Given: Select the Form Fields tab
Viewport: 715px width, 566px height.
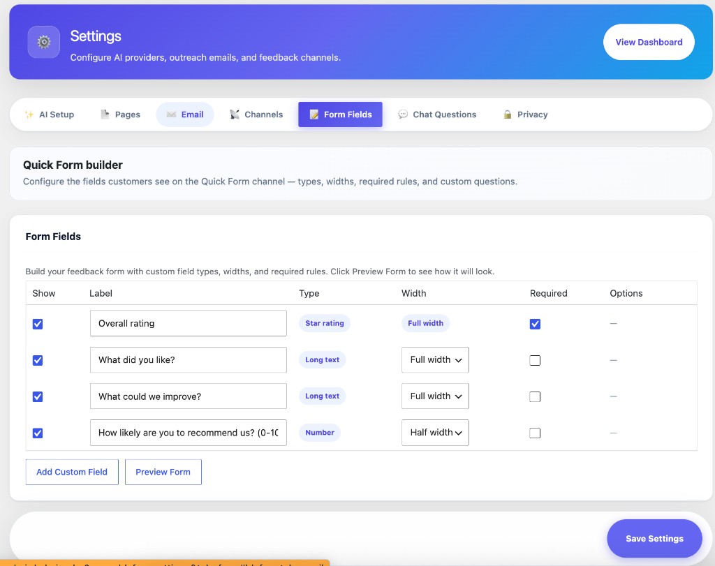Looking at the screenshot, I should click(x=340, y=114).
